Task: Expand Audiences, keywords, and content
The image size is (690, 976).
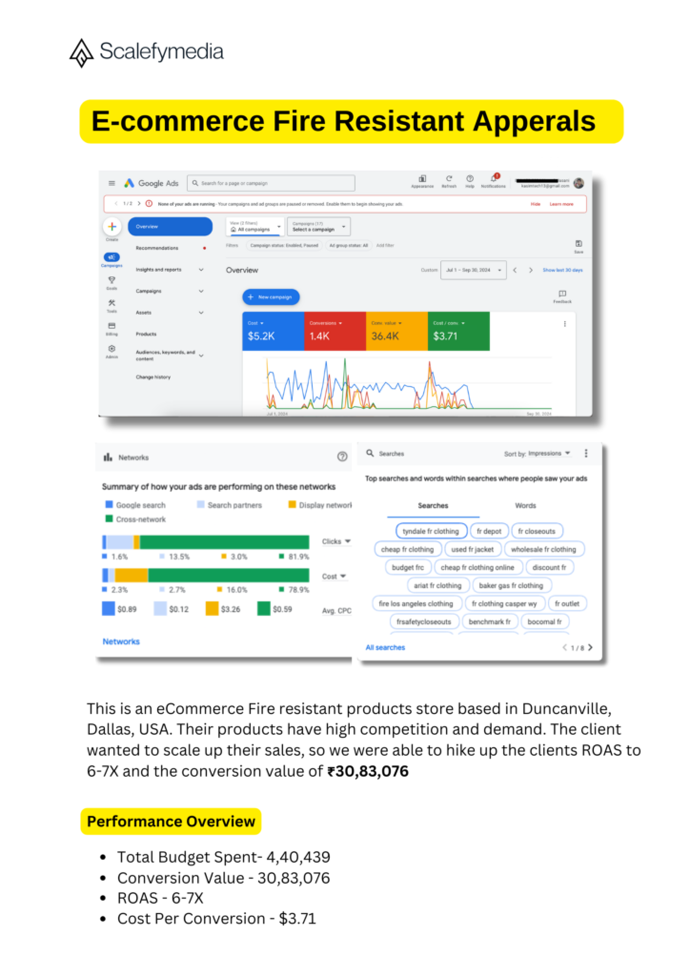Action: [201, 356]
